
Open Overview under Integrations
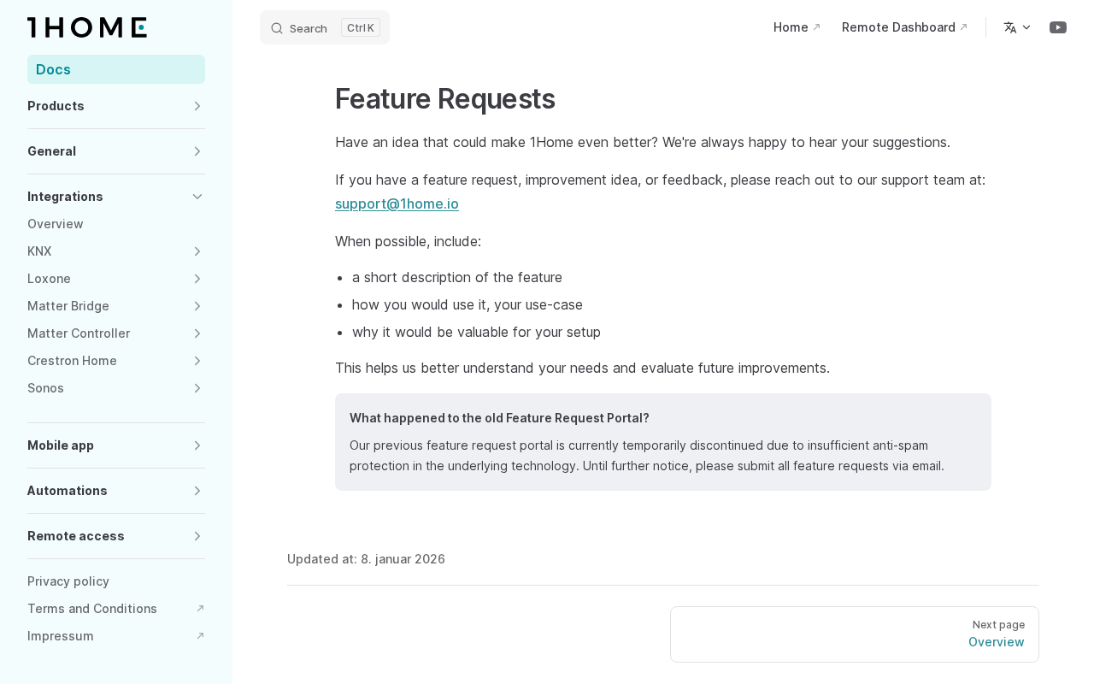(56, 224)
